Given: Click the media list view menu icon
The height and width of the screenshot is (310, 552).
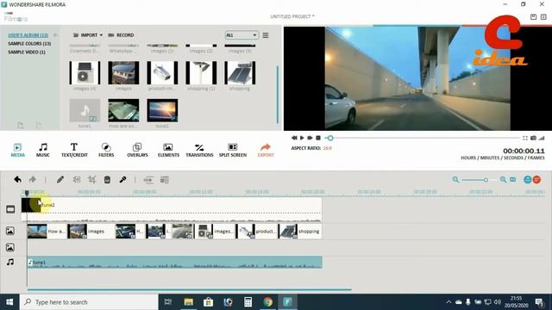Looking at the screenshot, I should [x=266, y=35].
